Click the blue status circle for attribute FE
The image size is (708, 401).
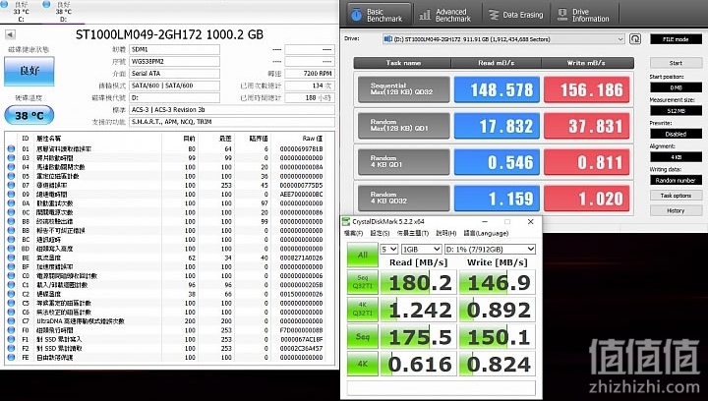click(11, 357)
